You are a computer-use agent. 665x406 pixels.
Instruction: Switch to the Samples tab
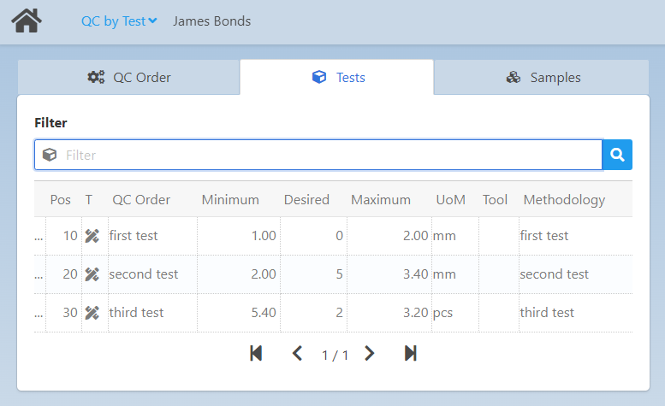pyautogui.click(x=543, y=78)
